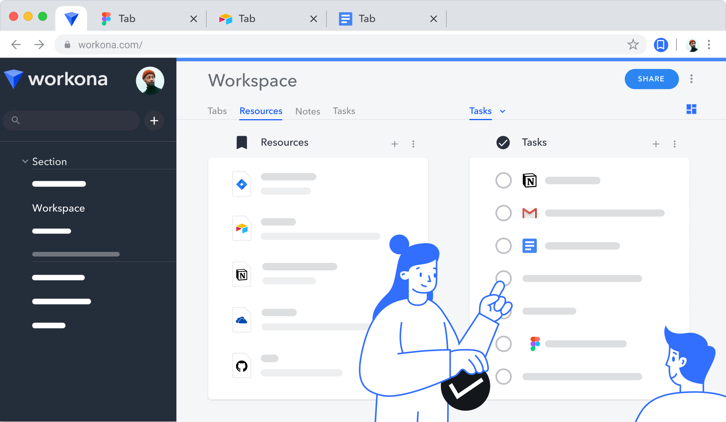Bookmark this page with the star icon
The image size is (726, 422).
tap(633, 45)
